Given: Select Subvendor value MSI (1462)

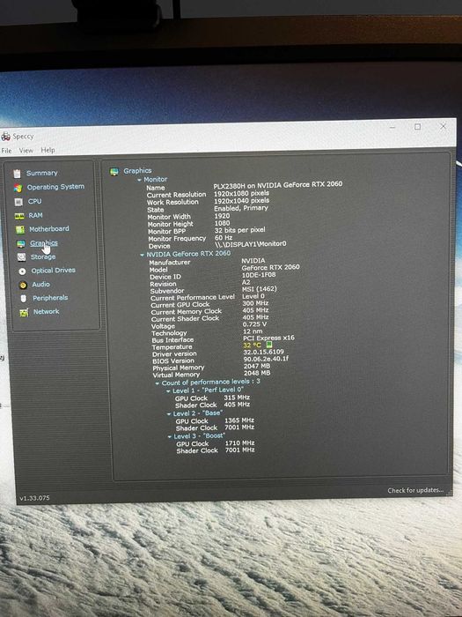Looking at the screenshot, I should pyautogui.click(x=260, y=289).
